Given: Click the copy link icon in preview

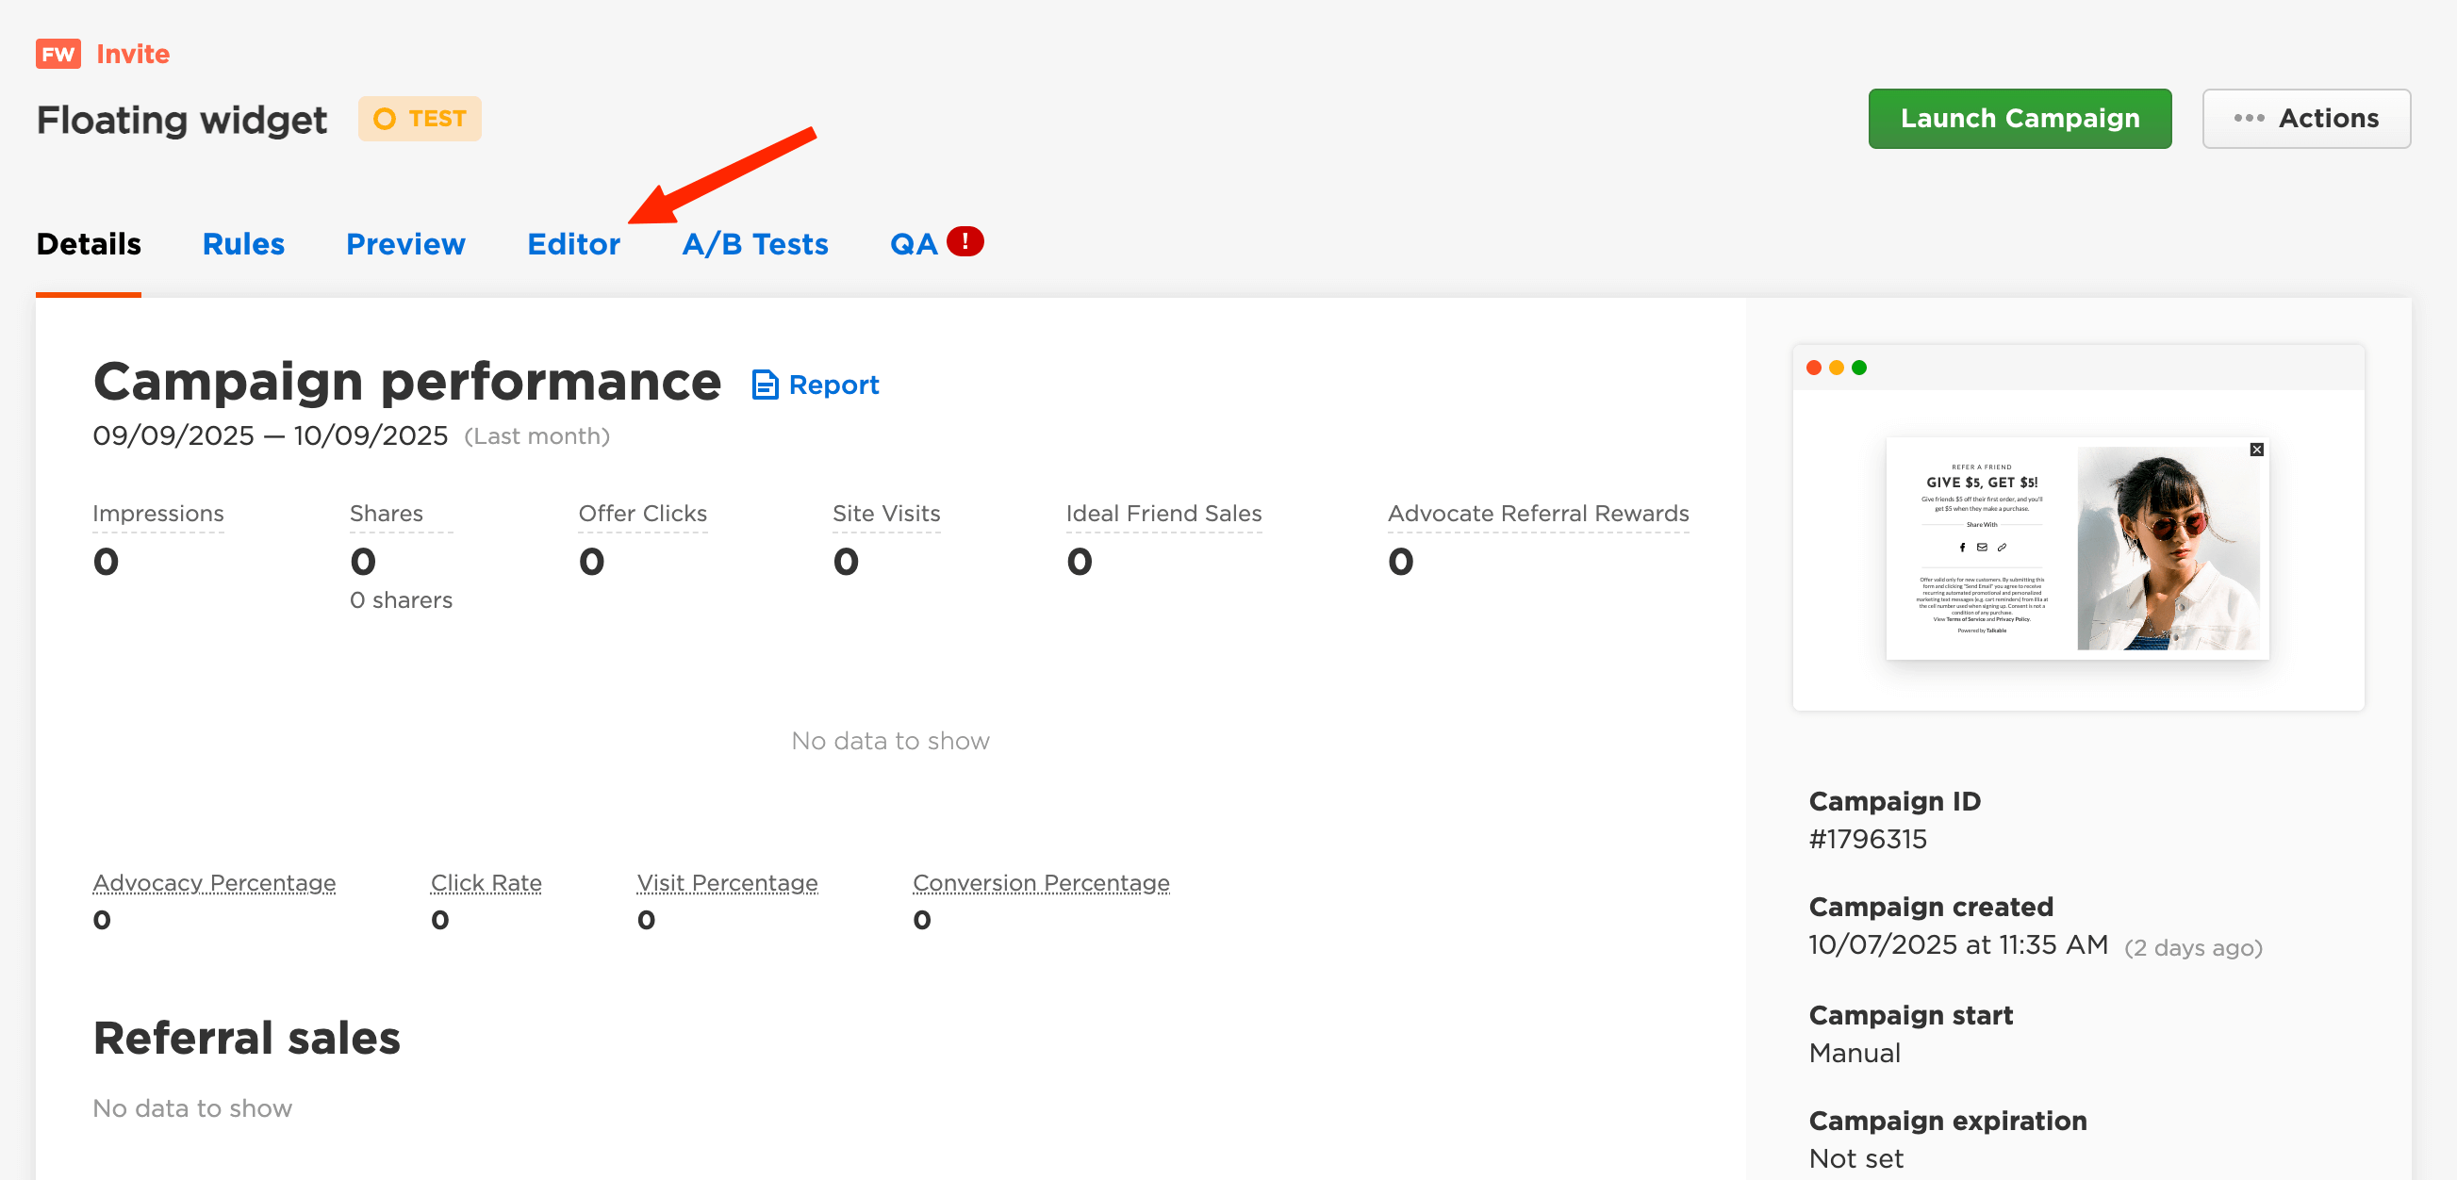Looking at the screenshot, I should point(2002,547).
